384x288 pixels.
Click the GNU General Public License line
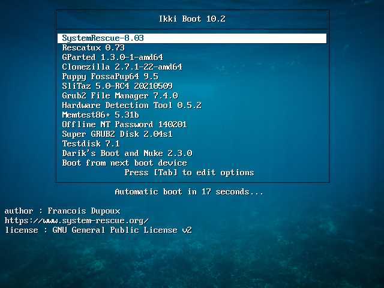(98, 230)
